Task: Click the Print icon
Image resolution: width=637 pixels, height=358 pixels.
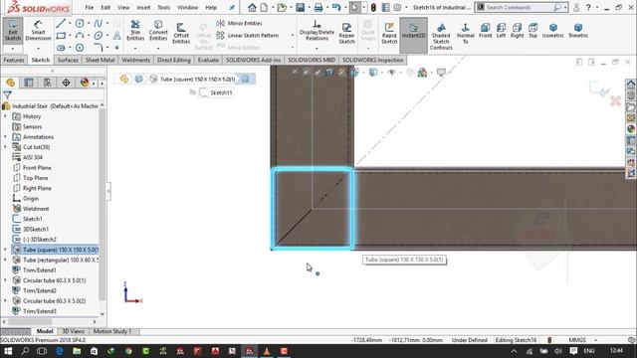Action: click(318, 7)
